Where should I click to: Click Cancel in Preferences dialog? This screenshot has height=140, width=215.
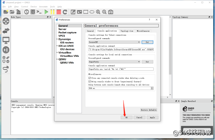pos(139,118)
